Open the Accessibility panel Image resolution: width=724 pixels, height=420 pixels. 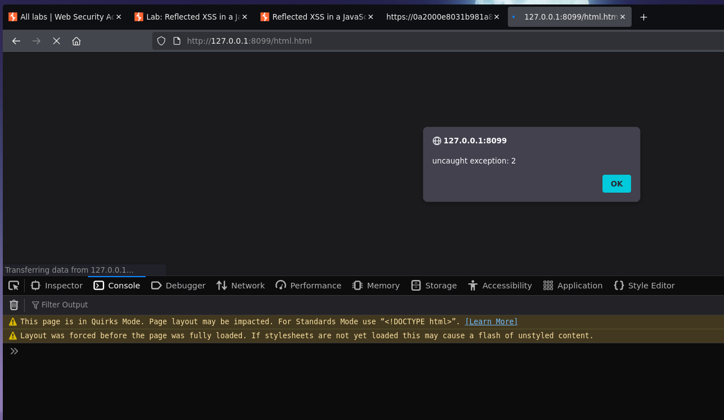[x=500, y=286]
